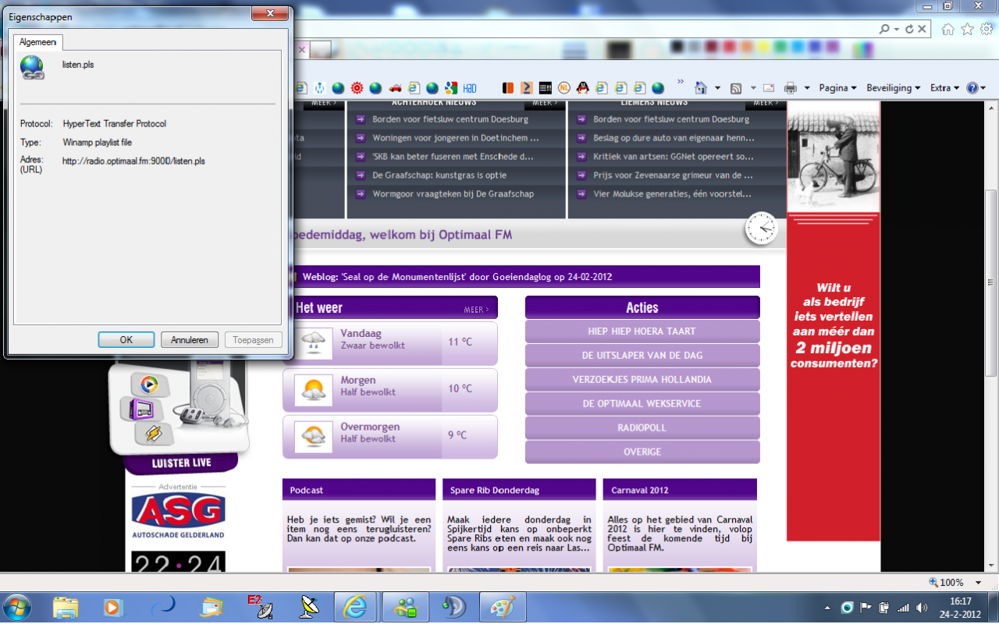Click the red gear favorites bar icon
999x624 pixels.
tap(357, 88)
